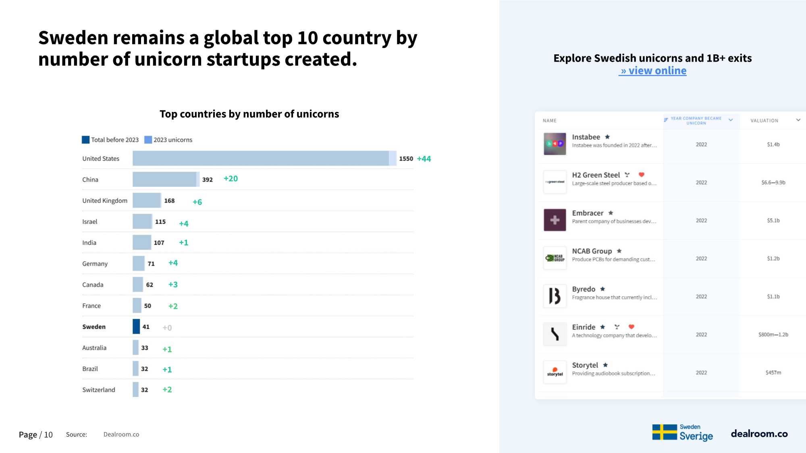This screenshot has height=453, width=806.
Task: Click the red heart beside H2 Green Steel
Action: coord(642,175)
